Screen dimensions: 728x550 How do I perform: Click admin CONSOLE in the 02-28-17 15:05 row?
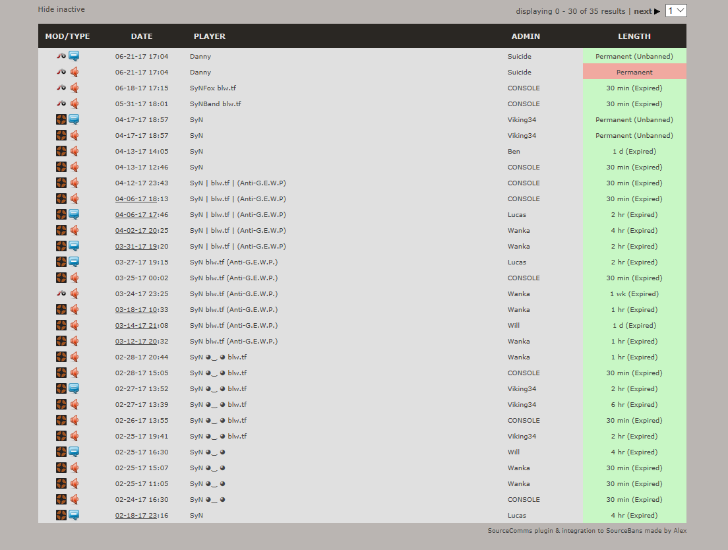(524, 373)
